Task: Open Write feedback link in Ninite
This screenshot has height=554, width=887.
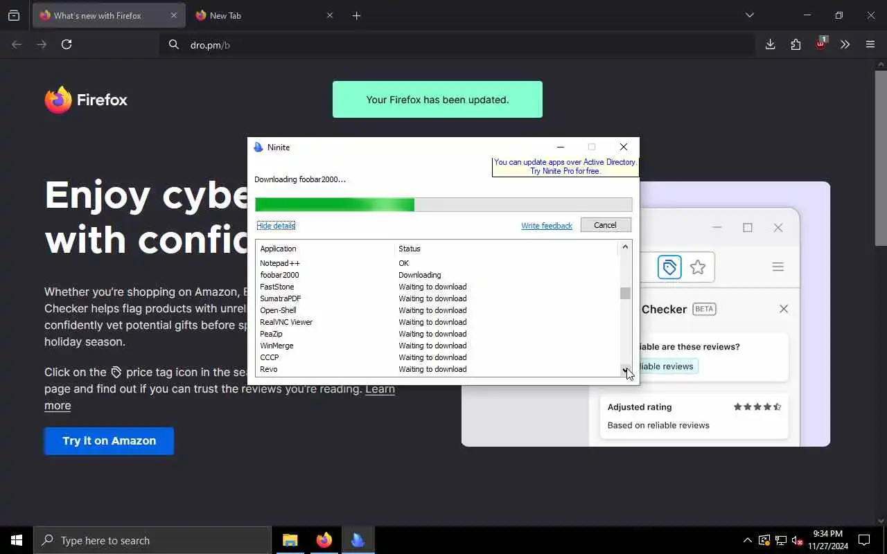Action: point(547,226)
